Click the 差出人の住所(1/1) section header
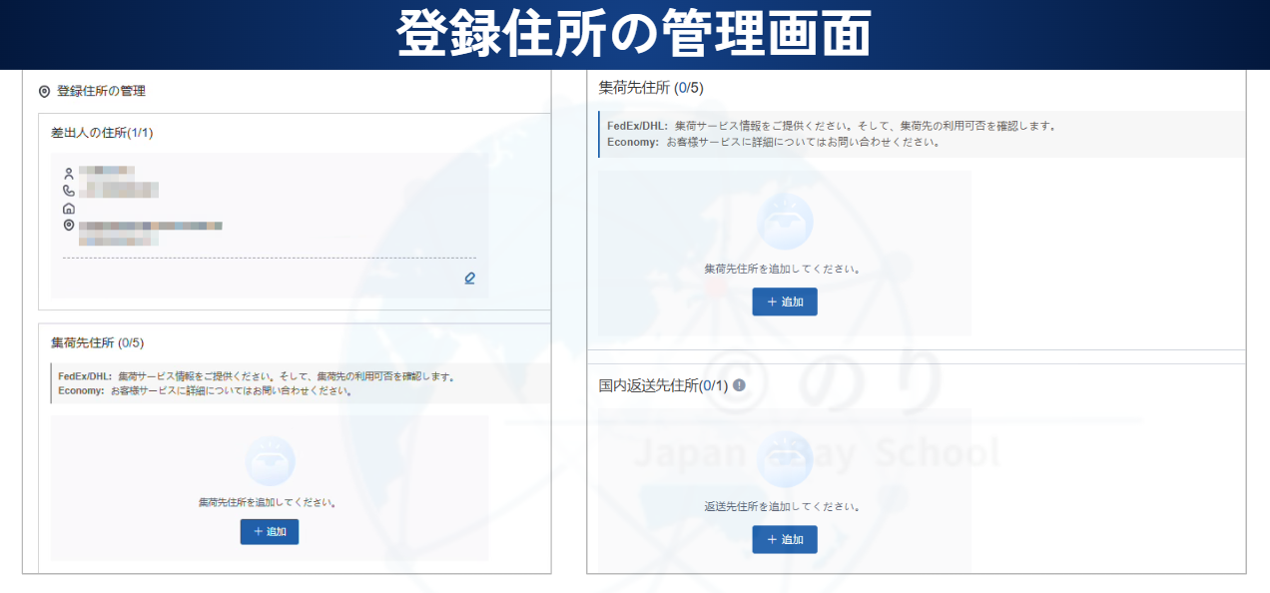This screenshot has height=593, width=1270. pyautogui.click(x=102, y=133)
